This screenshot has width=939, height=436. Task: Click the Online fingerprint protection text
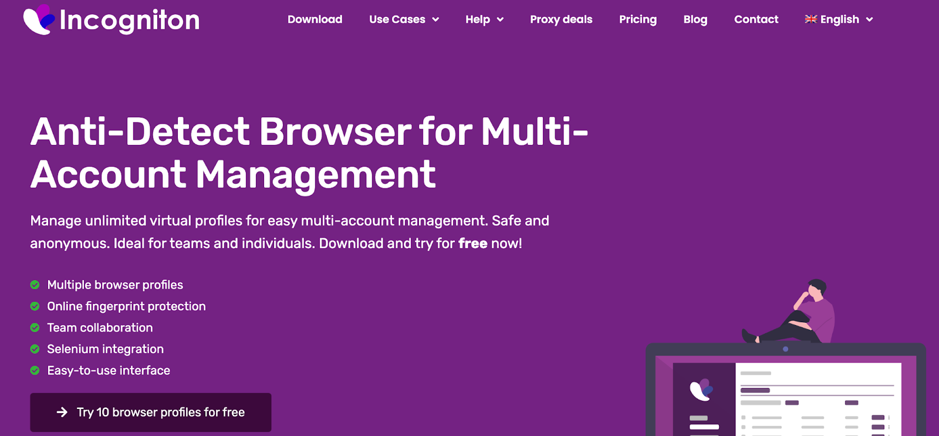[x=127, y=306]
